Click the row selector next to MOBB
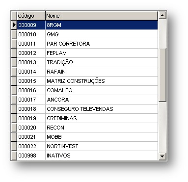 (x=14, y=137)
